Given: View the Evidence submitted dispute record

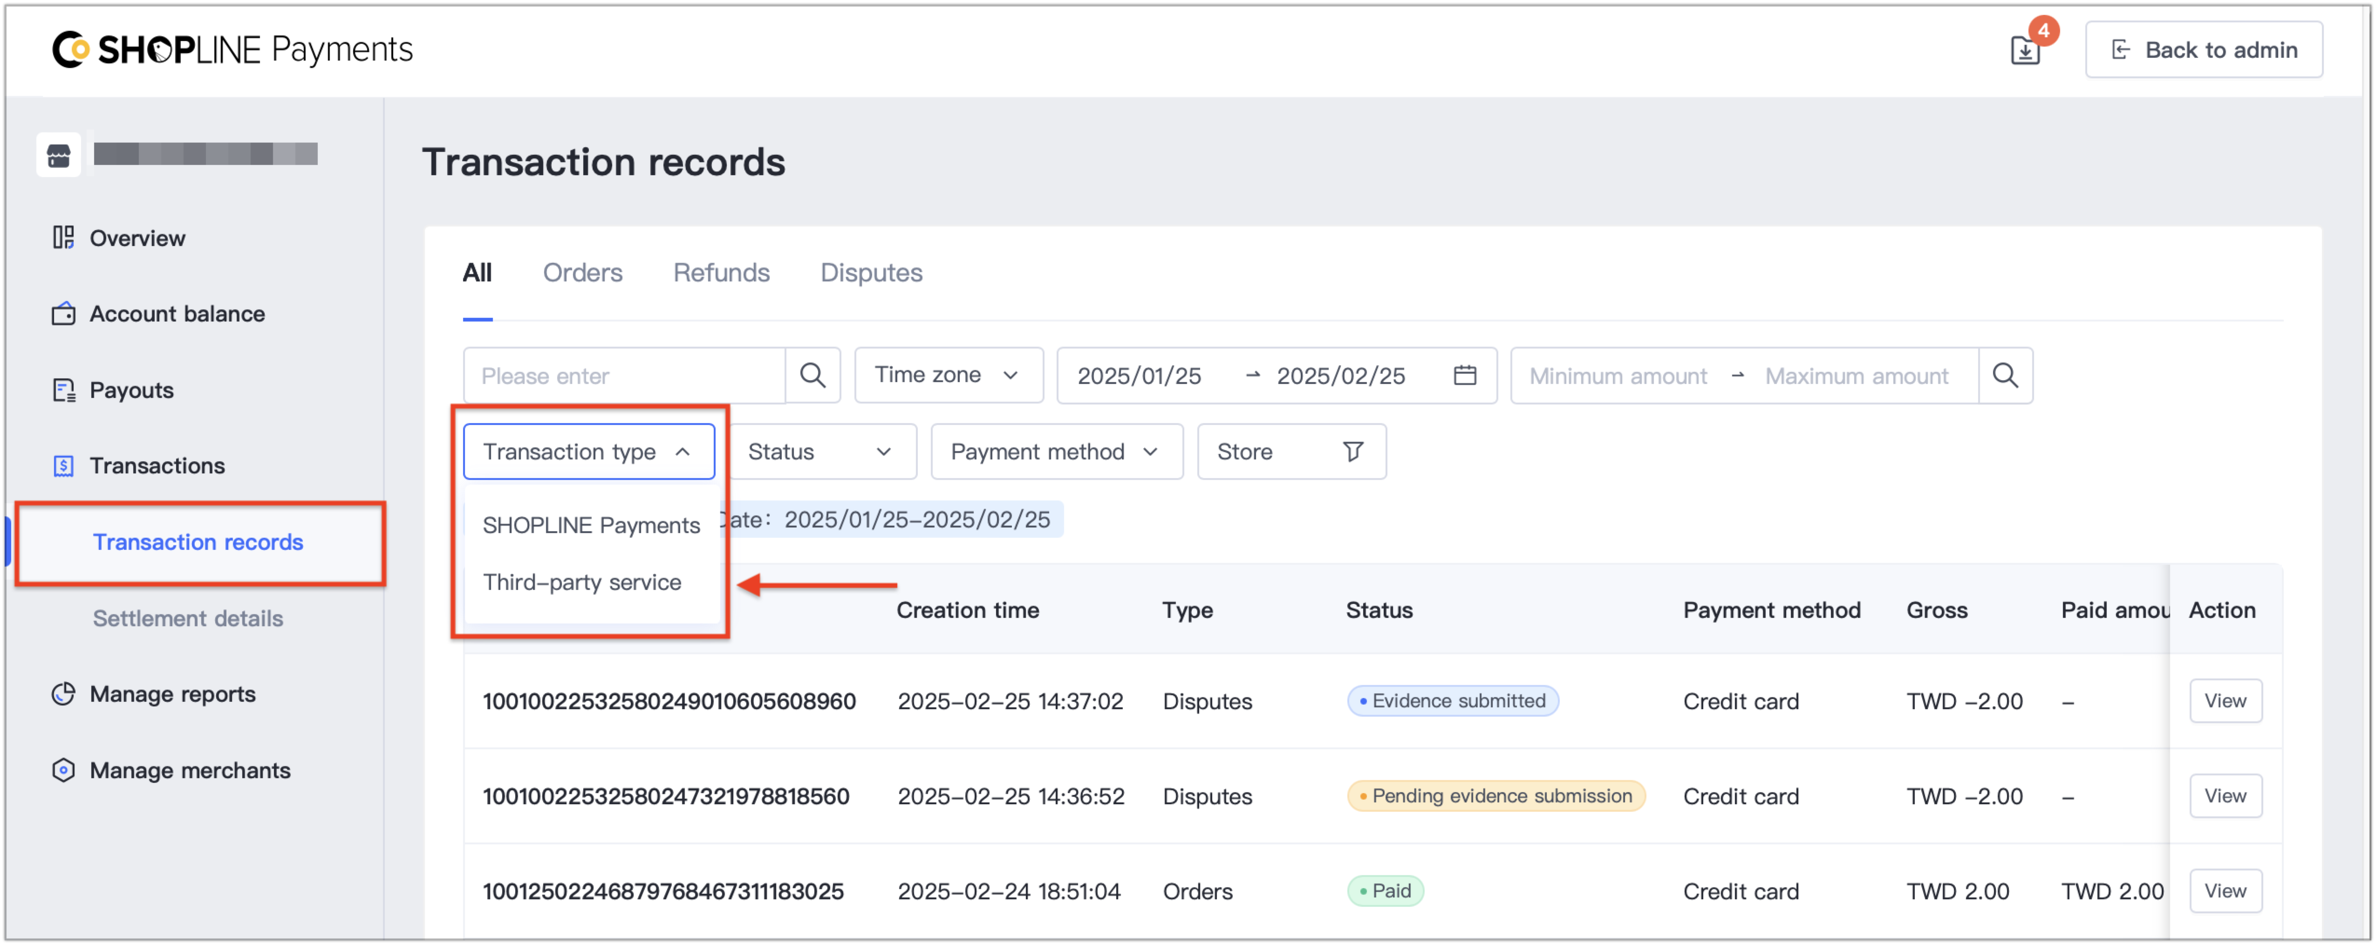Looking at the screenshot, I should coord(2225,701).
